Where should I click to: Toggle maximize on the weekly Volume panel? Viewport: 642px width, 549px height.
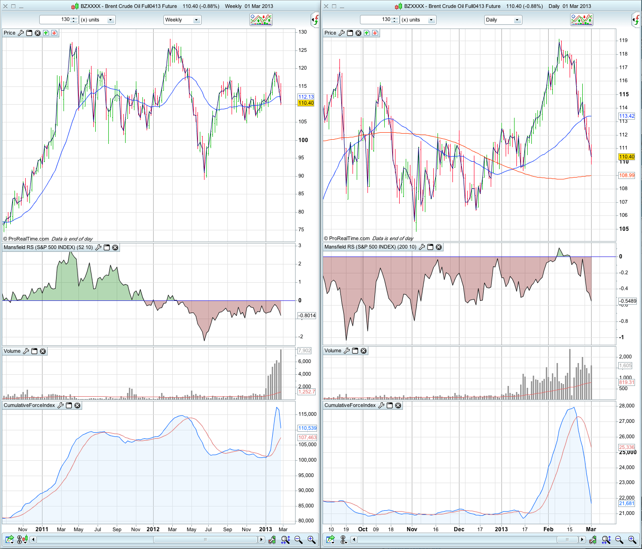pos(35,351)
